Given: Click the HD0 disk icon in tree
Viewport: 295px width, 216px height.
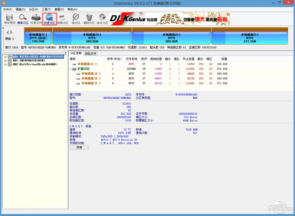Looking at the screenshot, I should (10, 57).
